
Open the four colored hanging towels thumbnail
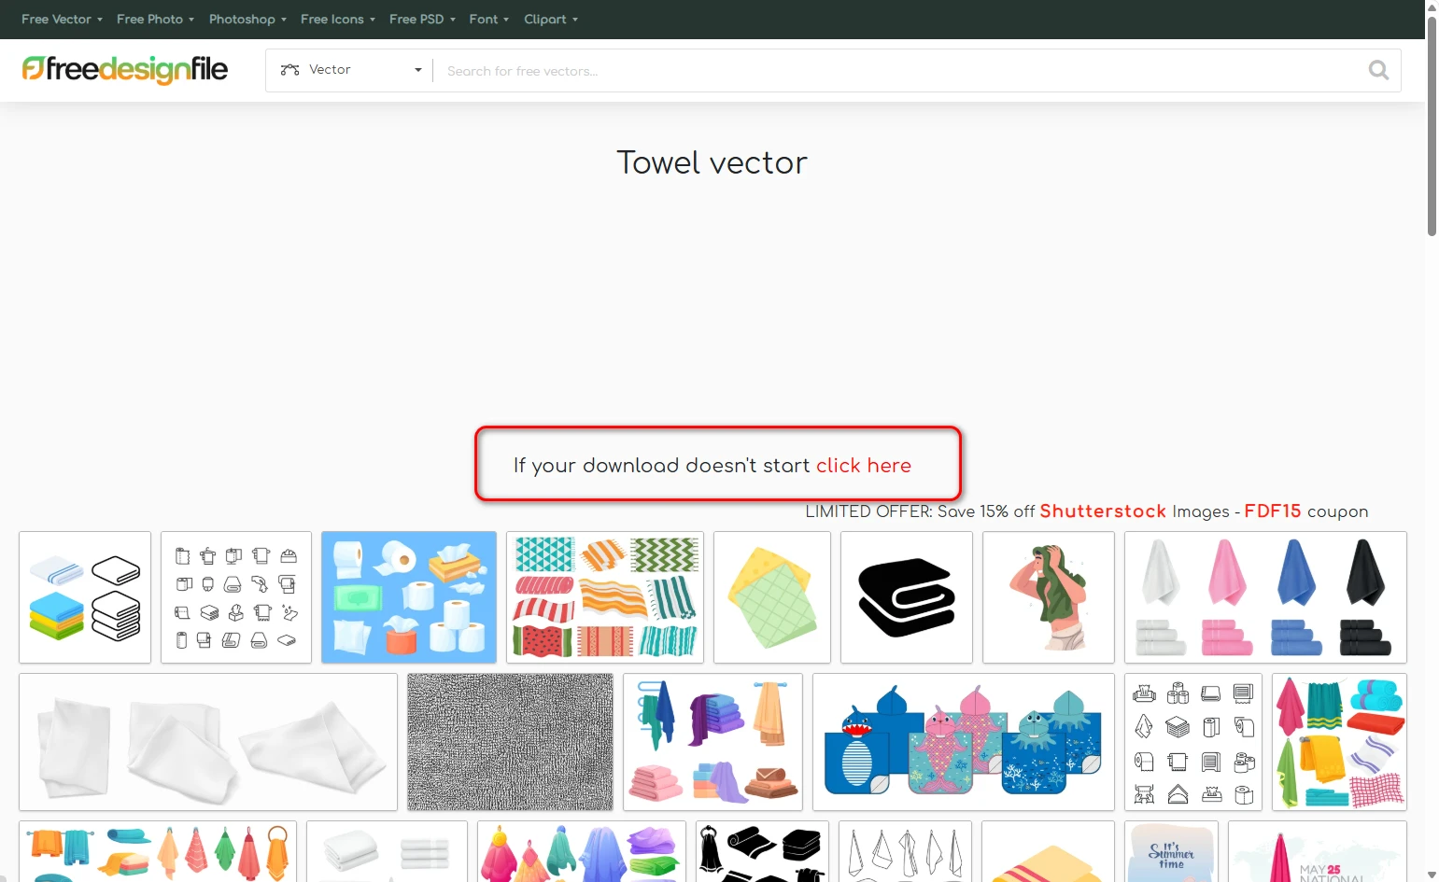[x=1264, y=597]
